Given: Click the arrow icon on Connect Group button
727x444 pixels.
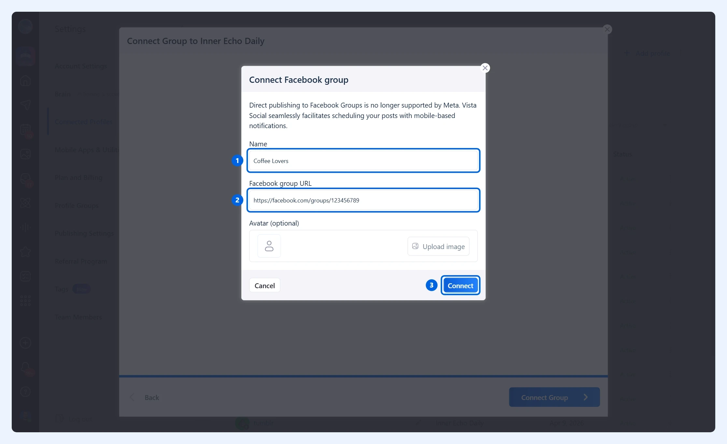Looking at the screenshot, I should pyautogui.click(x=586, y=397).
